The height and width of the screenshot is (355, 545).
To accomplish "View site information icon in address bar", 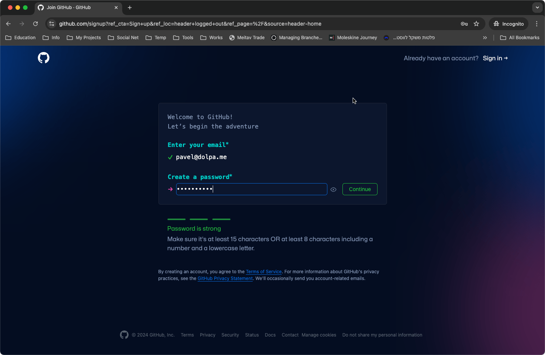I will 52,24.
